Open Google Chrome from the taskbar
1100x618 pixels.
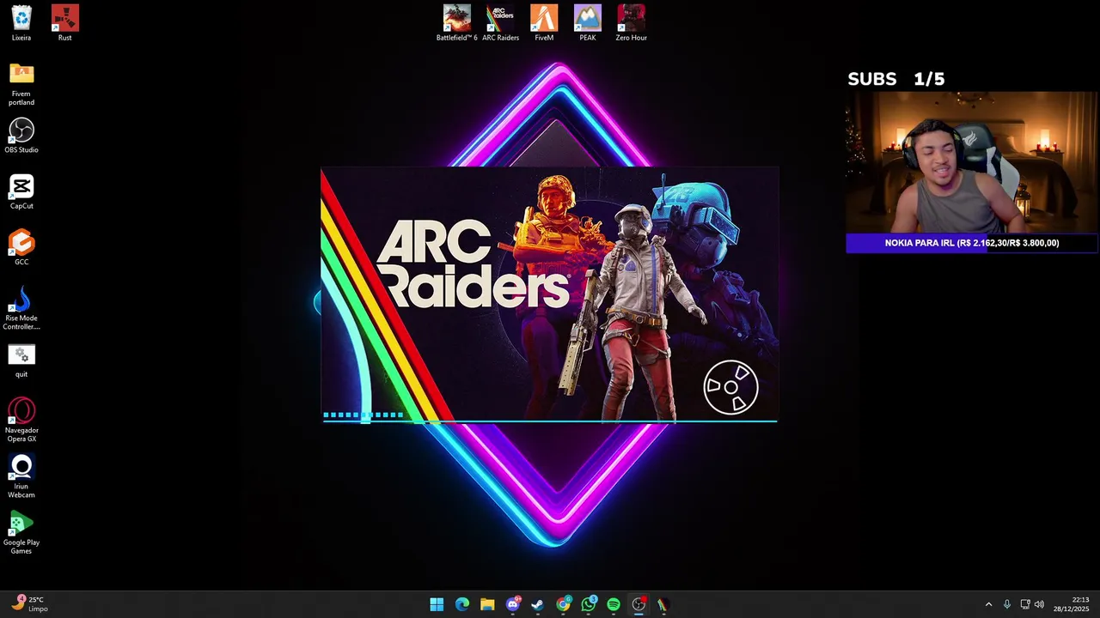pyautogui.click(x=563, y=604)
